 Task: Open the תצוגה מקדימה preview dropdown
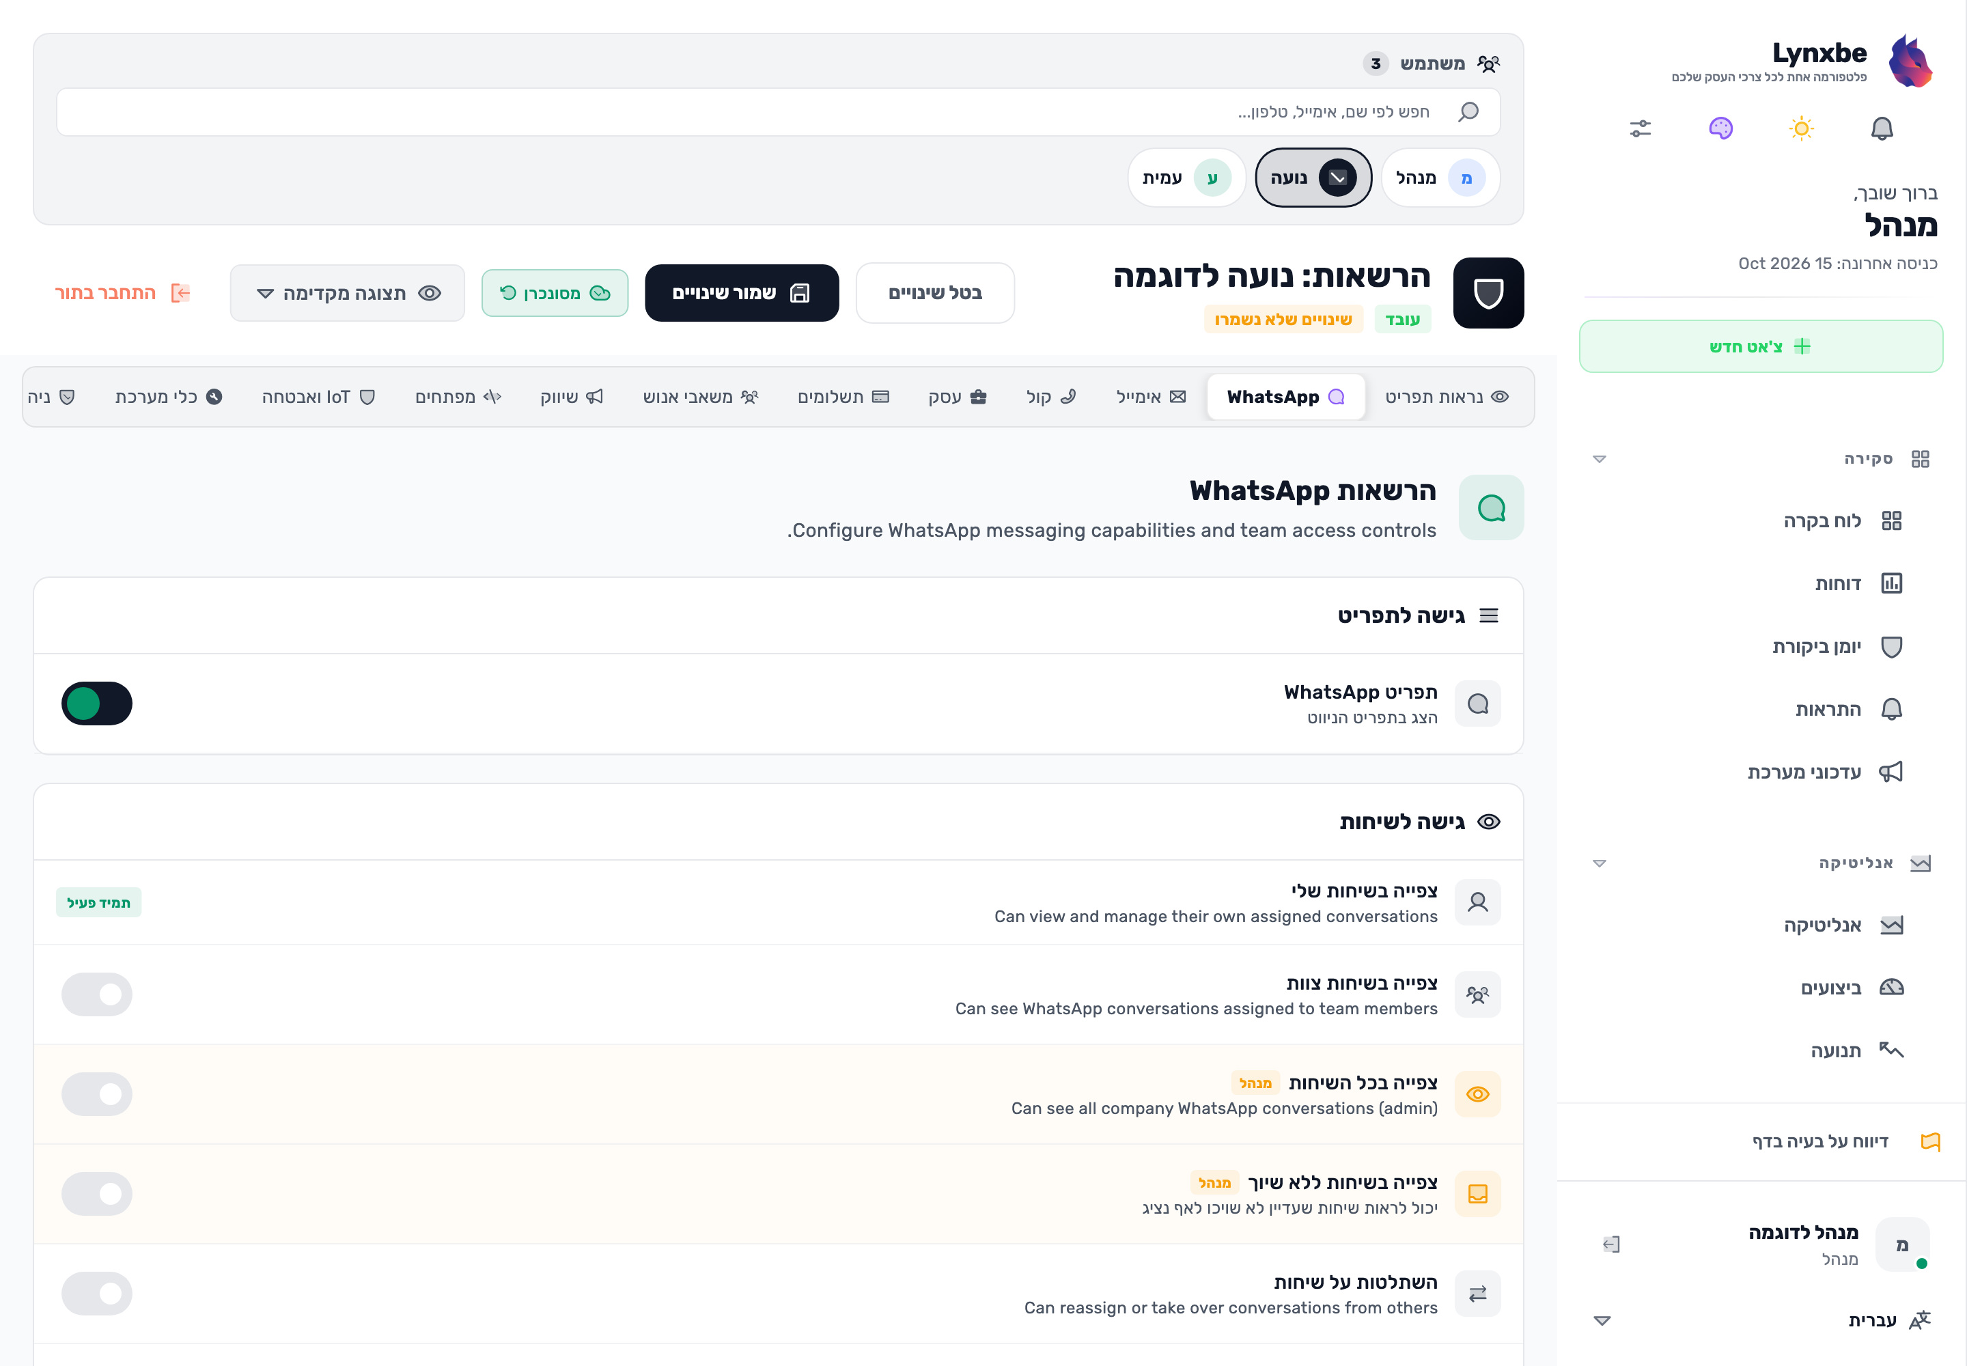[348, 293]
